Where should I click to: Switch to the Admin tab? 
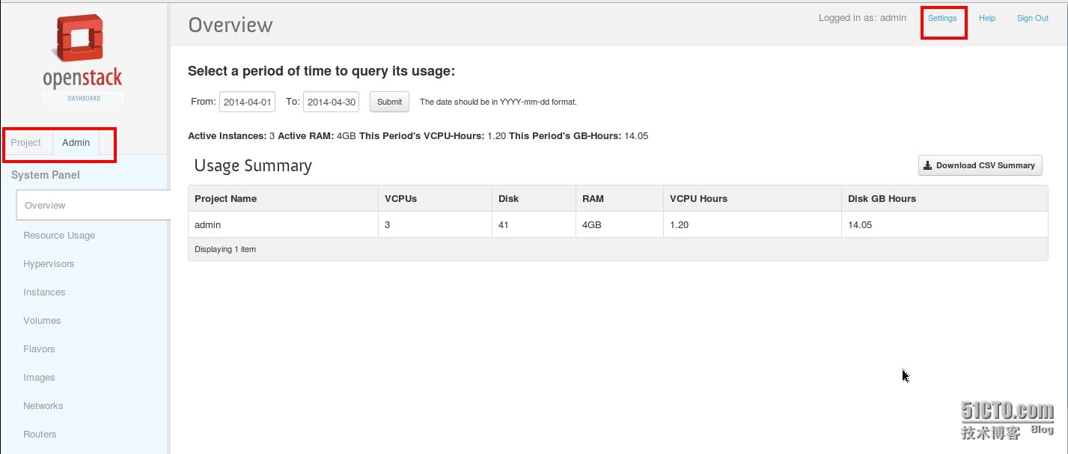point(76,143)
